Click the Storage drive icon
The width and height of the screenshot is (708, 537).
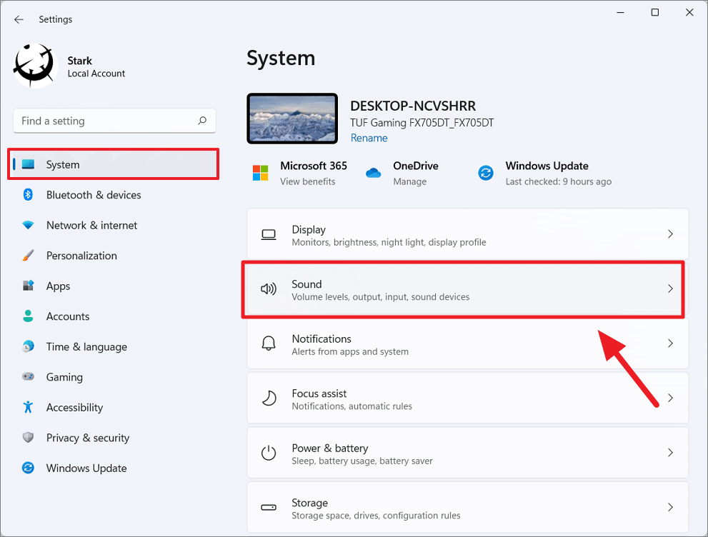(268, 507)
